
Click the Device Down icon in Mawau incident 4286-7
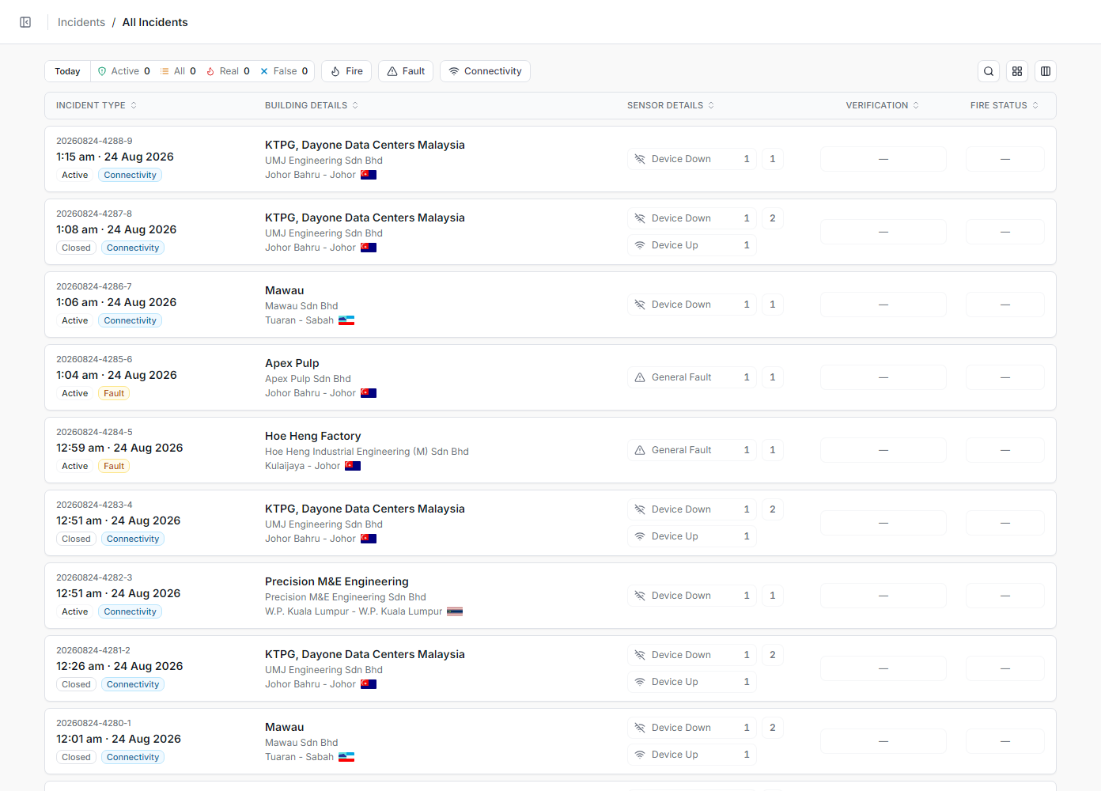(x=640, y=305)
